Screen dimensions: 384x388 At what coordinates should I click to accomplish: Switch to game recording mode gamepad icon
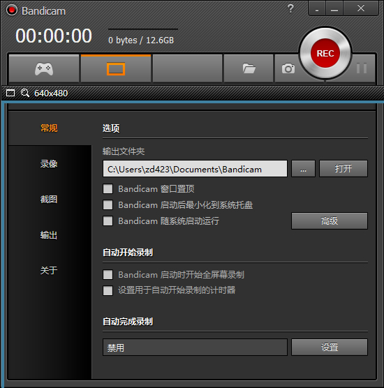(44, 68)
